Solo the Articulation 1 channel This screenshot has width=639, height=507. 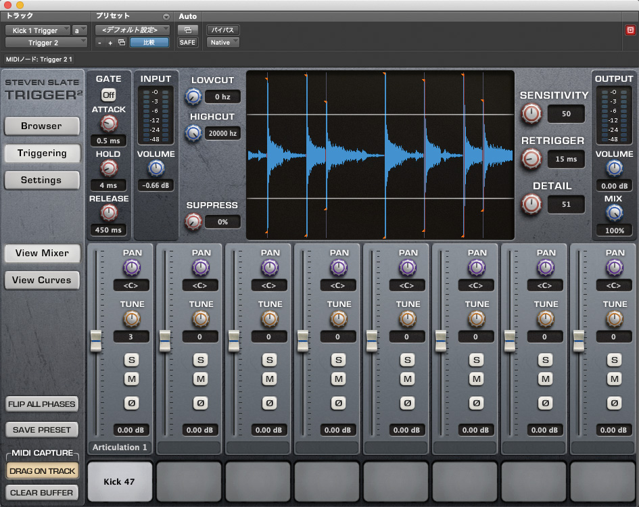coord(132,360)
